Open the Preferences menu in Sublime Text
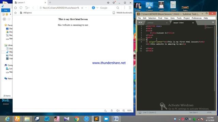This screenshot has width=218, height=122. tap(197, 18)
